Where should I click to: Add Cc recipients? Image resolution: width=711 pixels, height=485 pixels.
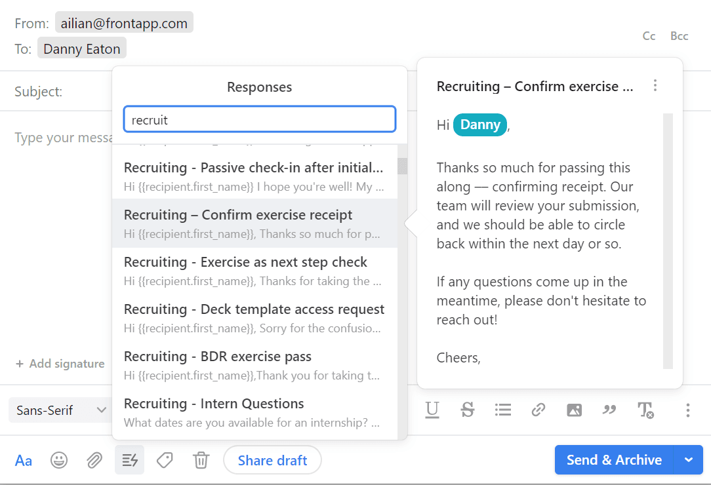(649, 36)
